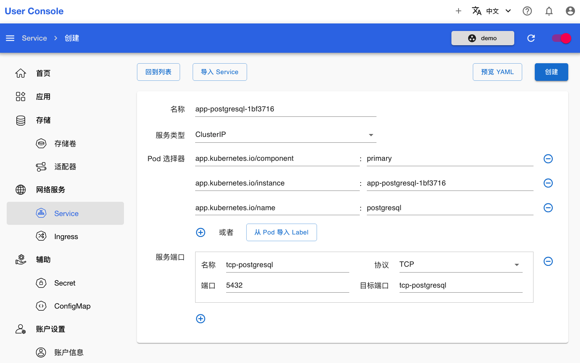Open 账户信息 in sidebar
Screen dimensions: 580x363
click(x=69, y=353)
